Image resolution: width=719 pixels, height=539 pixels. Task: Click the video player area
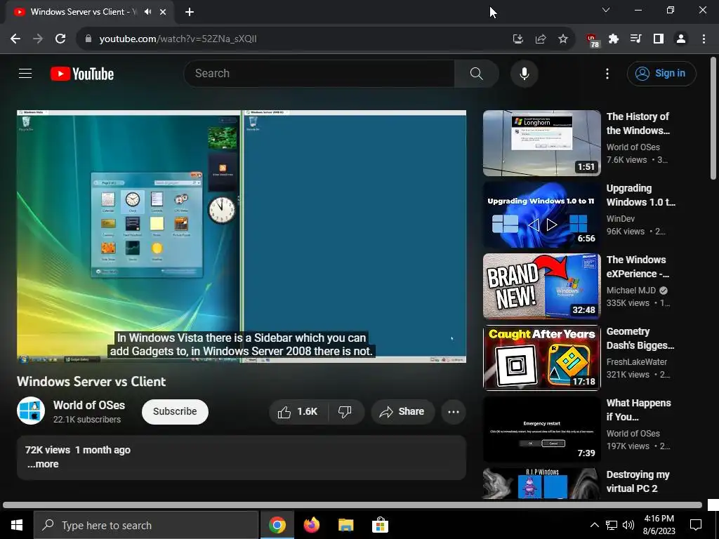tap(242, 237)
